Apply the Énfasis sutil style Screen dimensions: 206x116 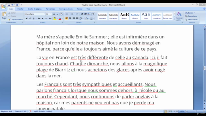point(168,16)
